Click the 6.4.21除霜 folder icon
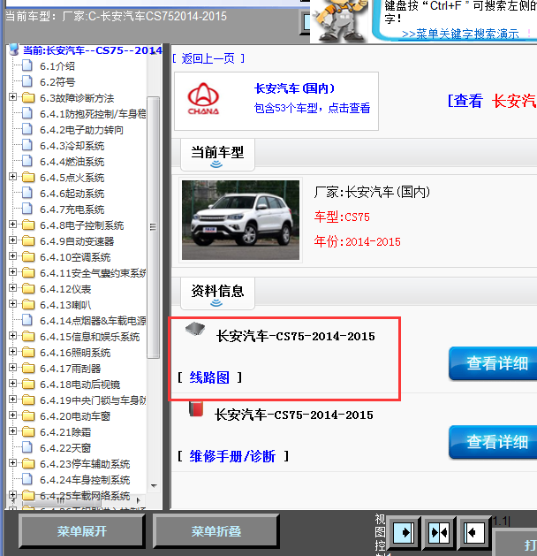 (x=28, y=431)
